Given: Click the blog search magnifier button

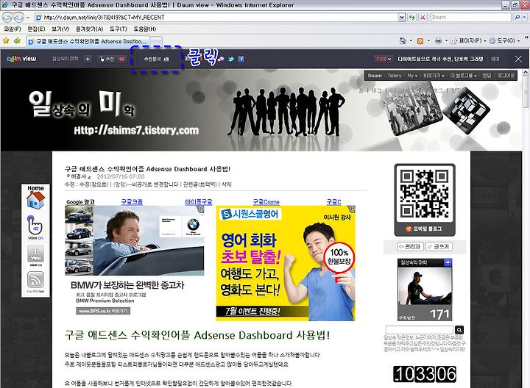Looking at the screenshot, I should [459, 330].
